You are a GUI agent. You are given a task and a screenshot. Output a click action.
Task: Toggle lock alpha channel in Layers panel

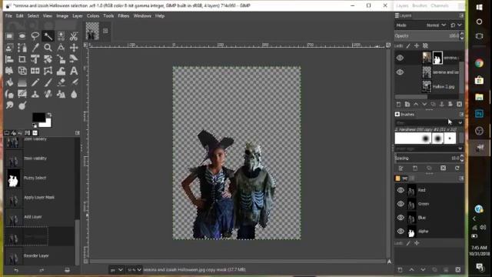pyautogui.click(x=425, y=46)
